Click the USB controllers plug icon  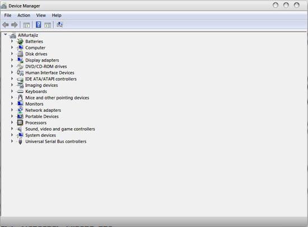coord(20,141)
